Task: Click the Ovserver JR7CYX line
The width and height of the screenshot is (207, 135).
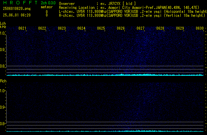Action: [x=97, y=4]
